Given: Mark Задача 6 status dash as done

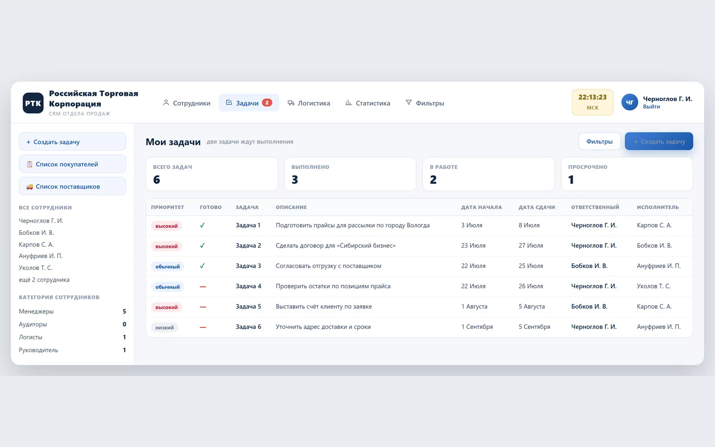Looking at the screenshot, I should tap(203, 327).
